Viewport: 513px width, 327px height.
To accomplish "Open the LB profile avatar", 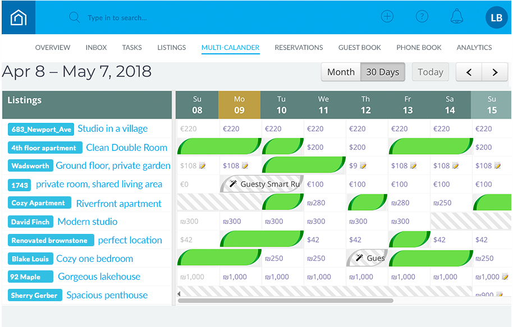I will 496,17.
